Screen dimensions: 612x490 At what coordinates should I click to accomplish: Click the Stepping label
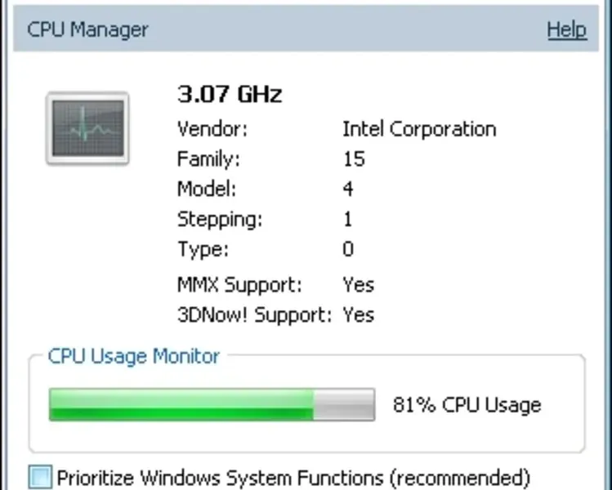pos(220,220)
